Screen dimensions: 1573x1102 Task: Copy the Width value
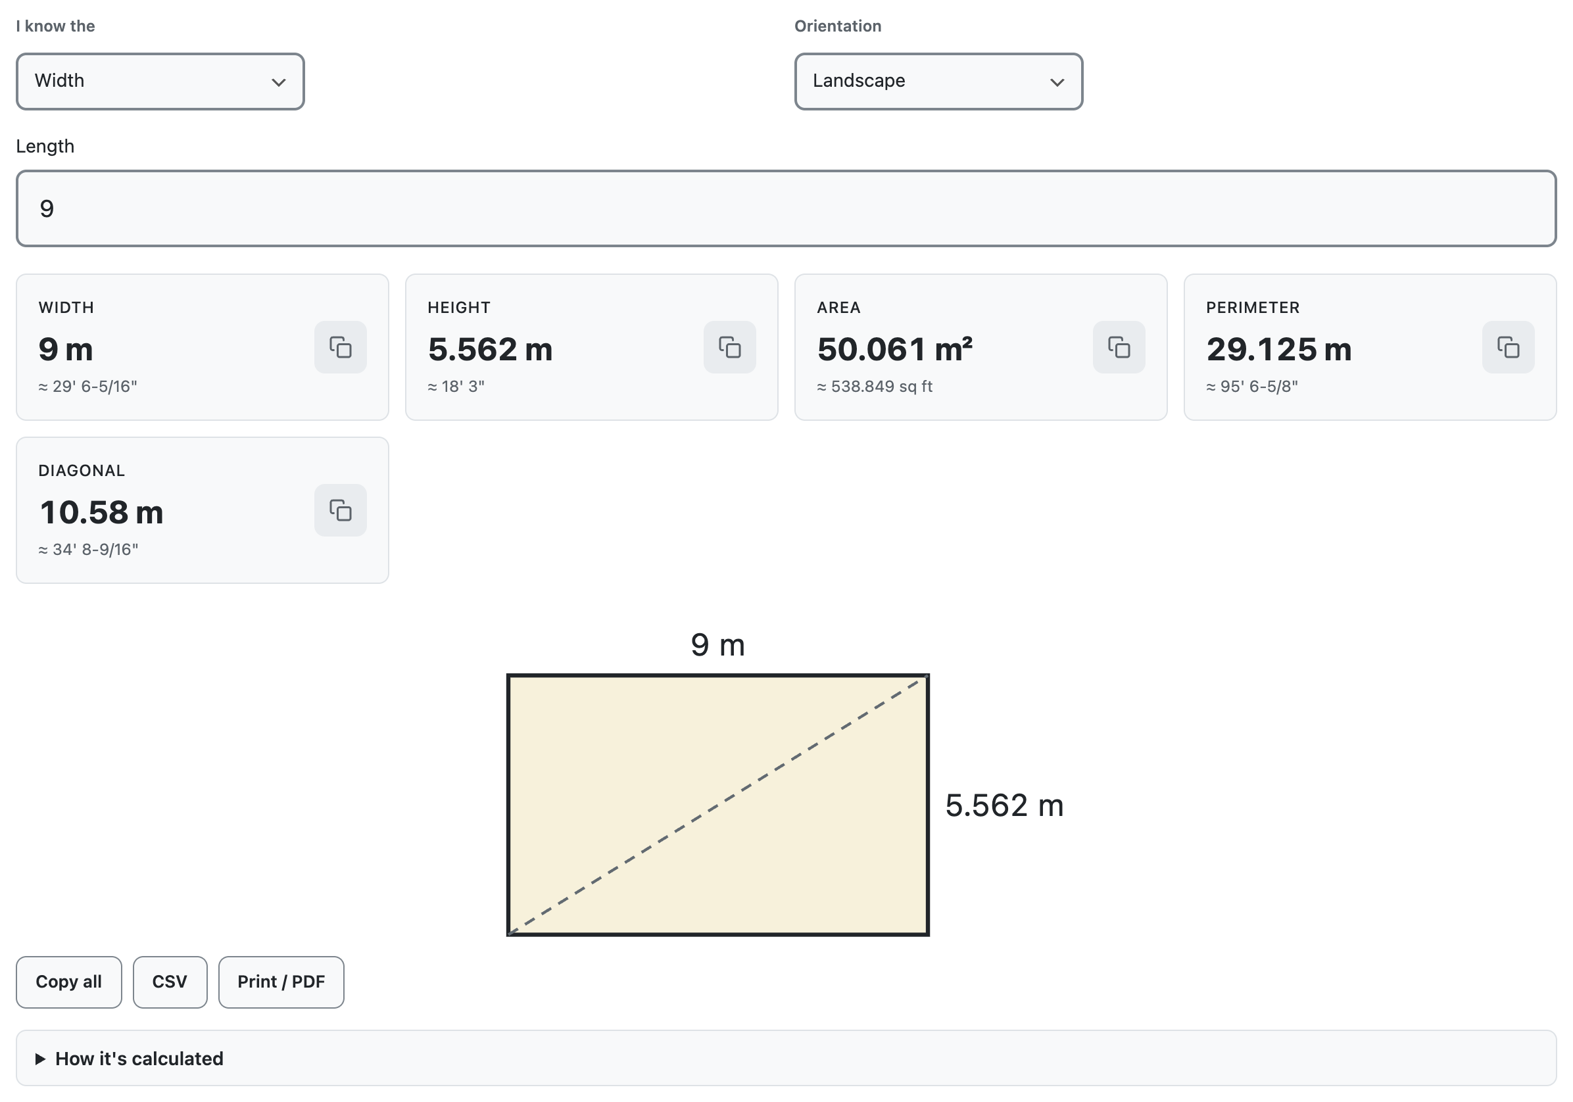[x=341, y=347]
